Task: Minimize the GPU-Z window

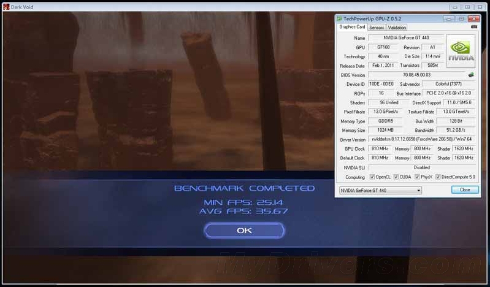Action: click(x=448, y=19)
